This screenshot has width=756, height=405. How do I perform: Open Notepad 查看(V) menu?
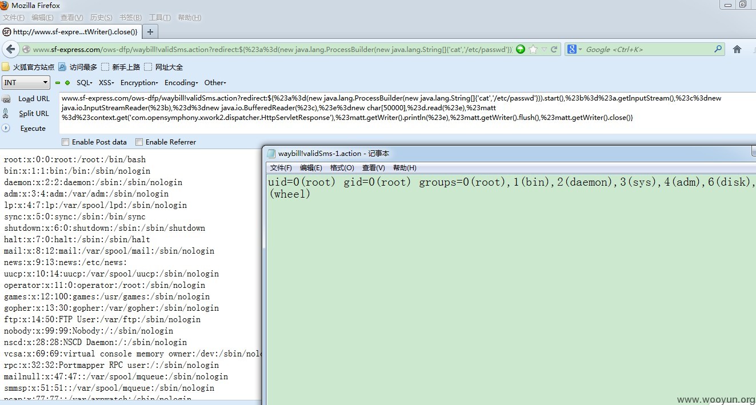[x=374, y=168]
